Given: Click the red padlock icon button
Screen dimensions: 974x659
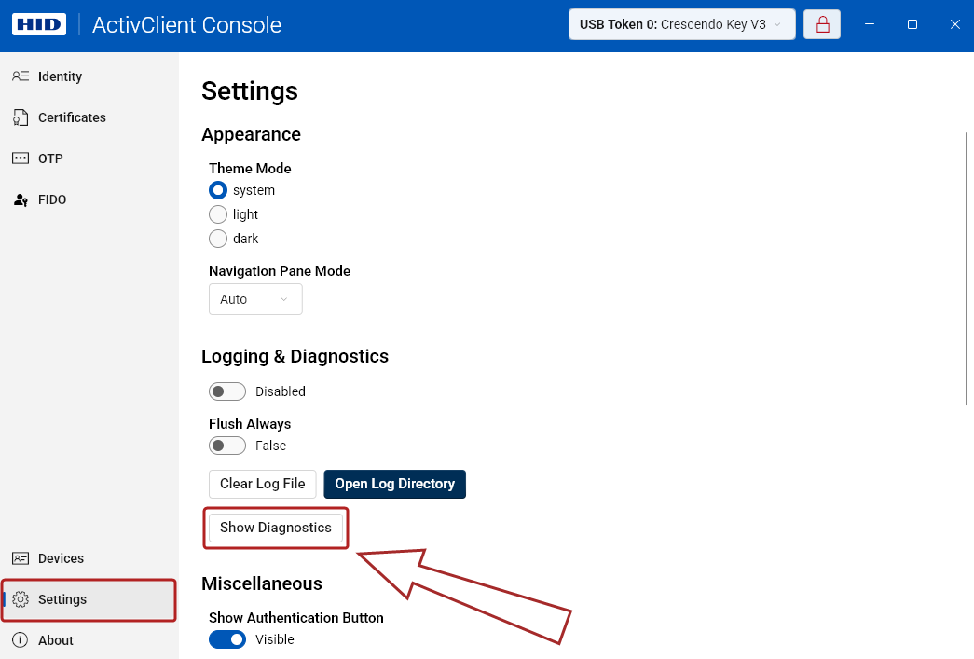Looking at the screenshot, I should [822, 24].
